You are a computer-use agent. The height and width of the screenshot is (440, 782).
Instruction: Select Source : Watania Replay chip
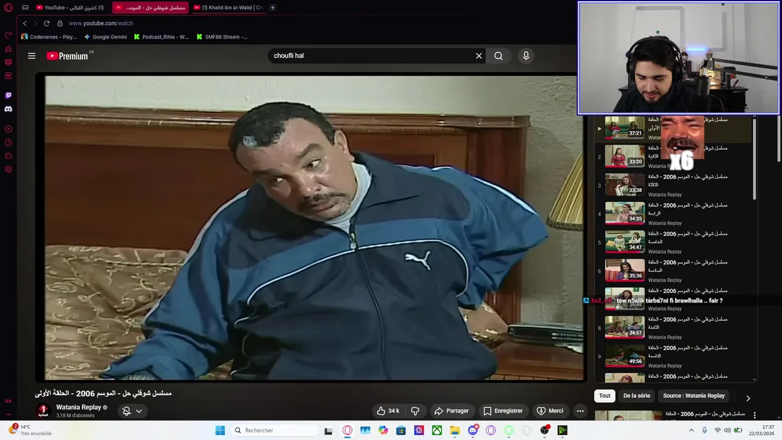(x=694, y=395)
